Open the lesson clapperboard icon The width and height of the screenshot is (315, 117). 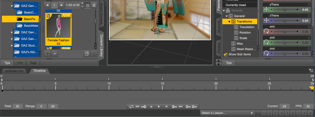tap(258, 113)
